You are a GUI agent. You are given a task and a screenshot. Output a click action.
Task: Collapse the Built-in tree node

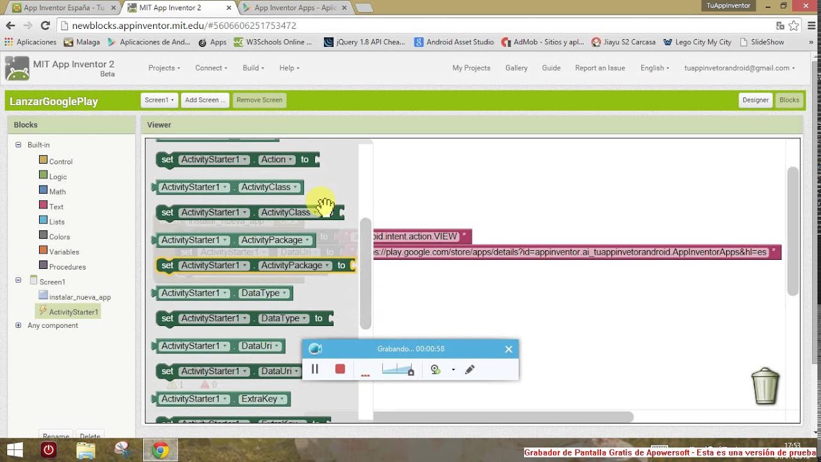(x=19, y=145)
